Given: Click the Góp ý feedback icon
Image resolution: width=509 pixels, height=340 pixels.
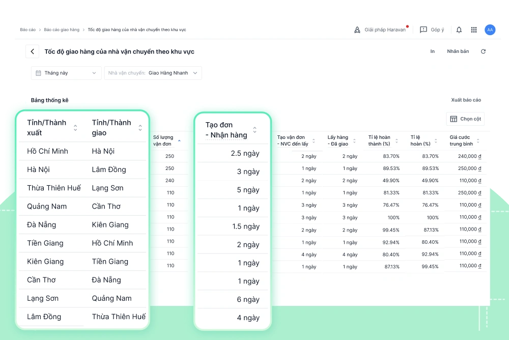Looking at the screenshot, I should (x=423, y=30).
